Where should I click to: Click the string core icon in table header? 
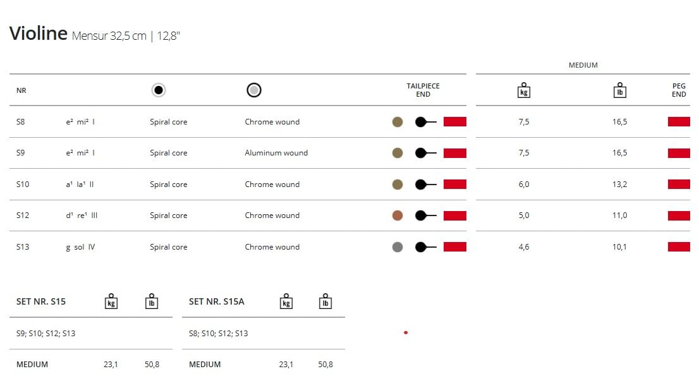(159, 90)
